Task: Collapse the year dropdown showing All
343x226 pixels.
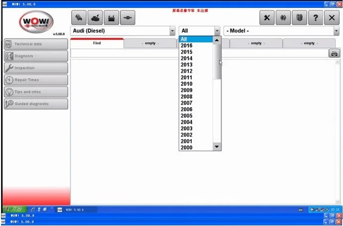Action: tap(217, 31)
